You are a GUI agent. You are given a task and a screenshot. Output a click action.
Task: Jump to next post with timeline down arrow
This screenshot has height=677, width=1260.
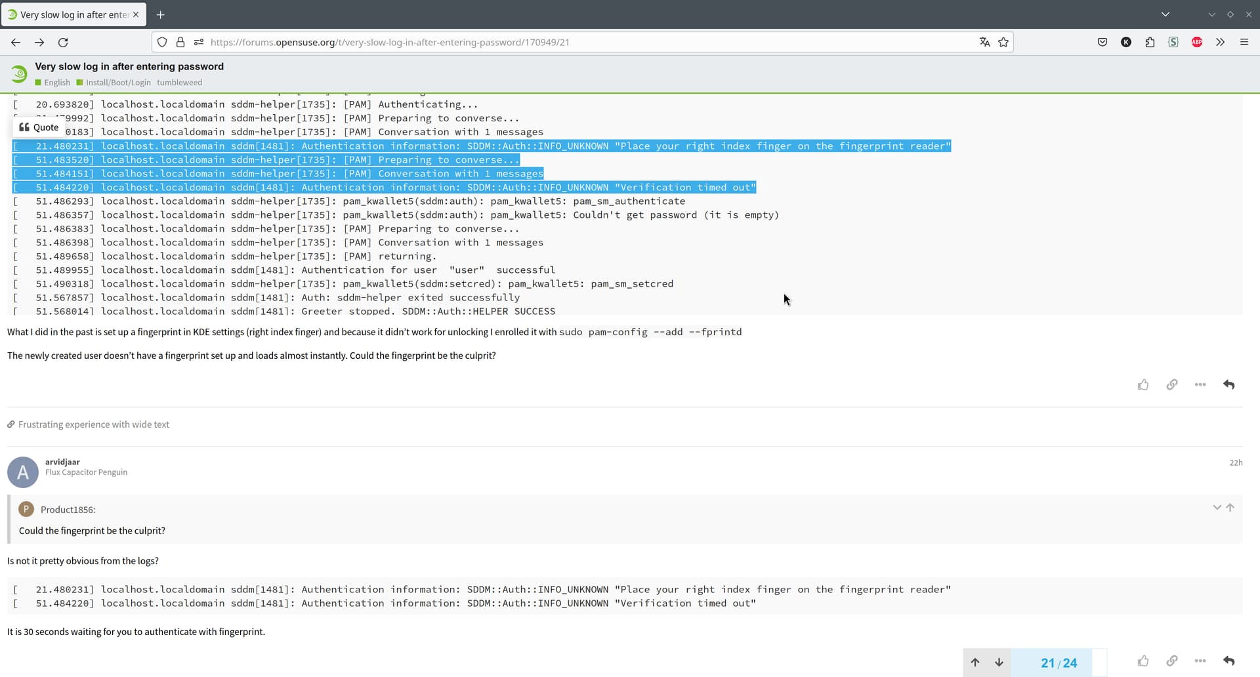click(999, 663)
